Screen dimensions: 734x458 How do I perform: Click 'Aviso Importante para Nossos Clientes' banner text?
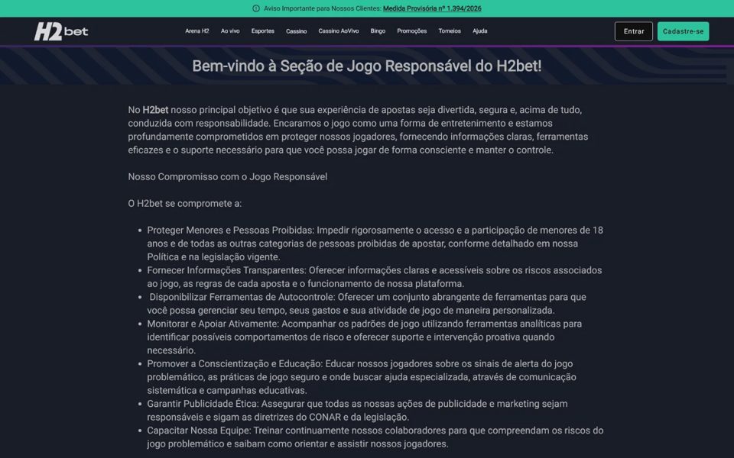click(x=323, y=8)
